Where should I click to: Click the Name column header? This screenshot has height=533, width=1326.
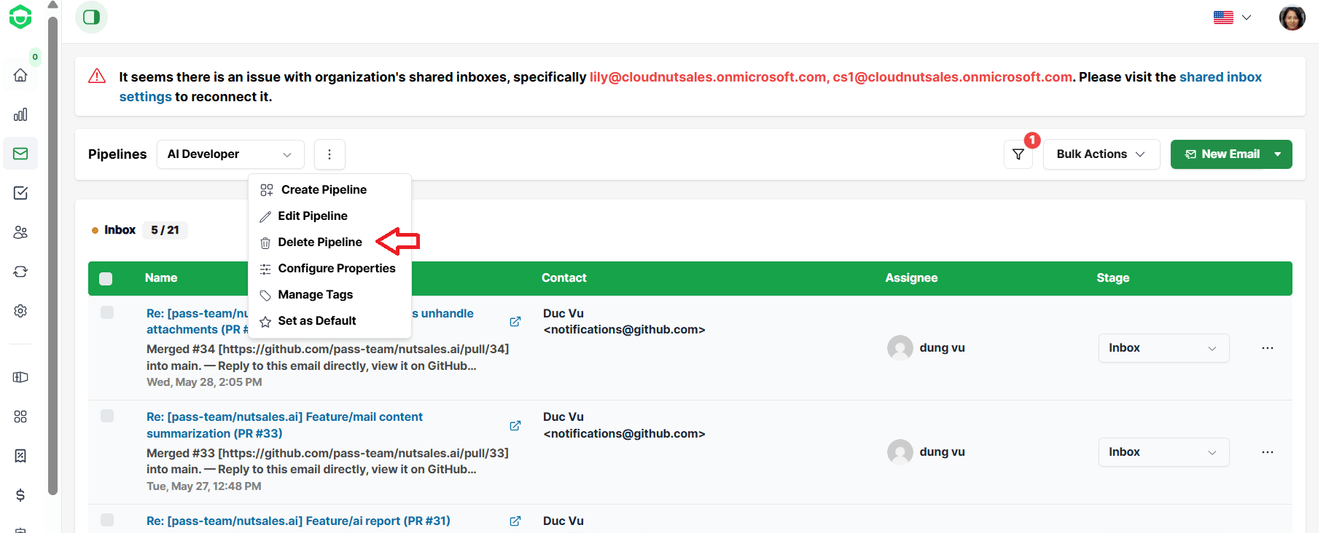161,278
